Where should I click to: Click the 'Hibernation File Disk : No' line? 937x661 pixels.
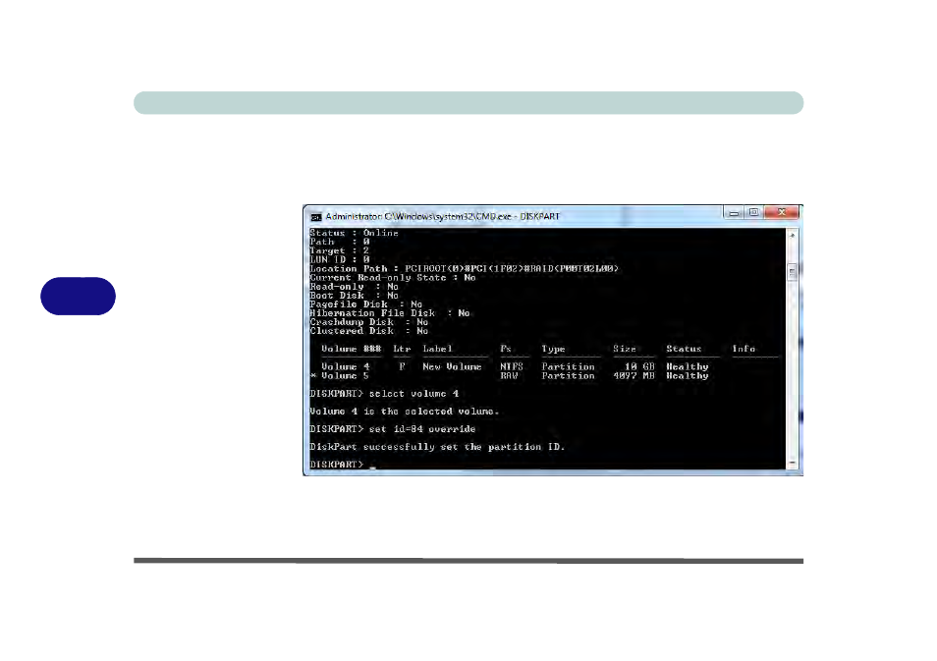[390, 313]
